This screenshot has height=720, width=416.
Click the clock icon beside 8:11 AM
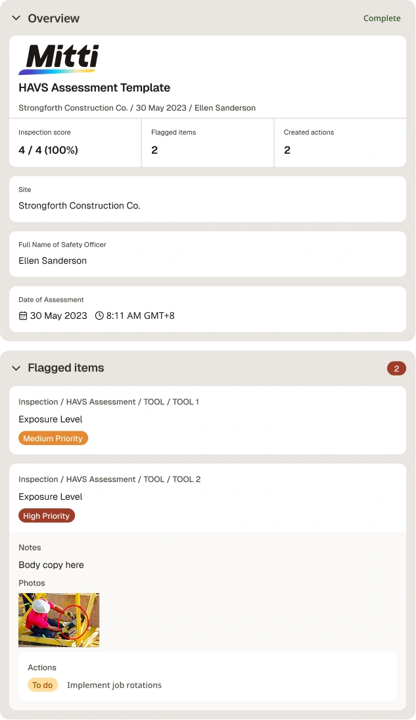(99, 316)
